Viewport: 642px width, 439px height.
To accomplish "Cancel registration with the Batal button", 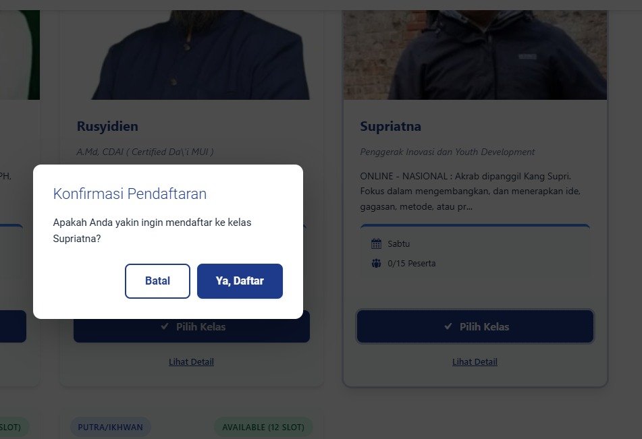I will pos(157,281).
